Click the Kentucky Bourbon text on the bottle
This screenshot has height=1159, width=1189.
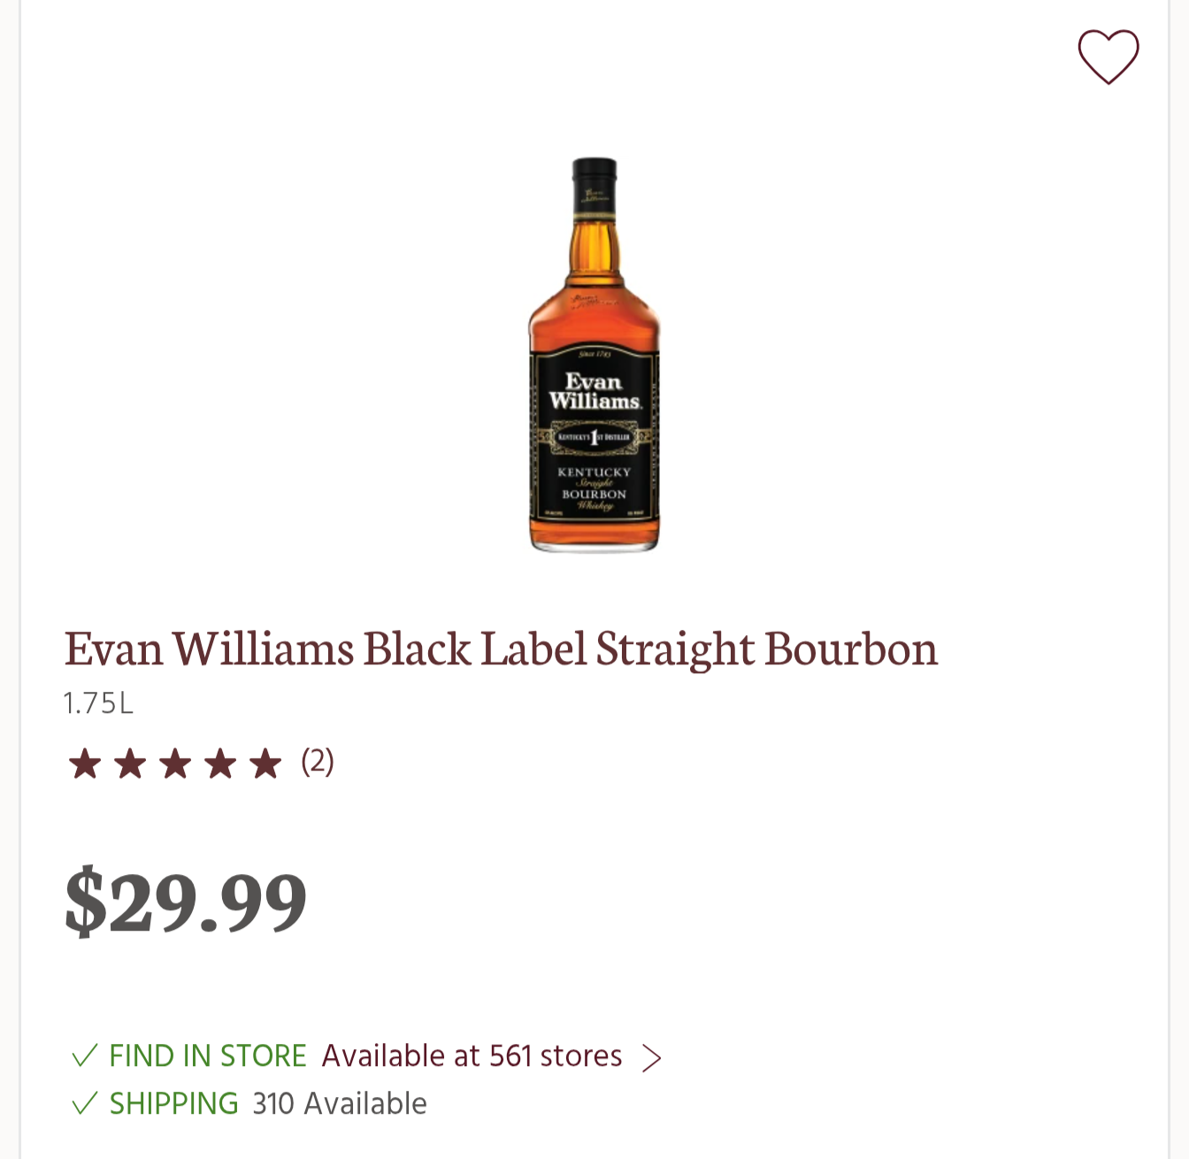[x=594, y=483]
